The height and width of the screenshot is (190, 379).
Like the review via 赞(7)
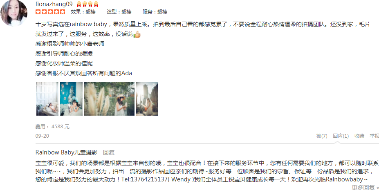[x=322, y=136]
